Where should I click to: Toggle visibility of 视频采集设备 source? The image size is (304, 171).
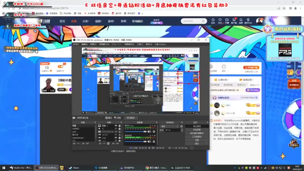[x=116, y=131]
